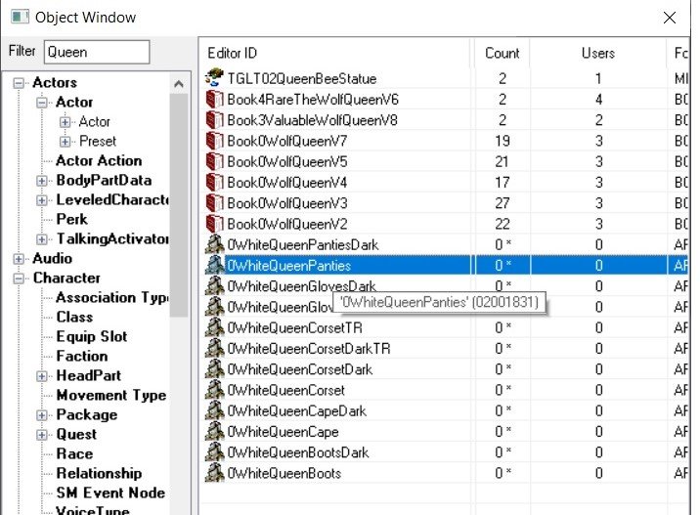Viewport: 700px width, 515px height.
Task: Click the book icon beside Book4RareTheWolfQueenV6
Action: [x=215, y=100]
